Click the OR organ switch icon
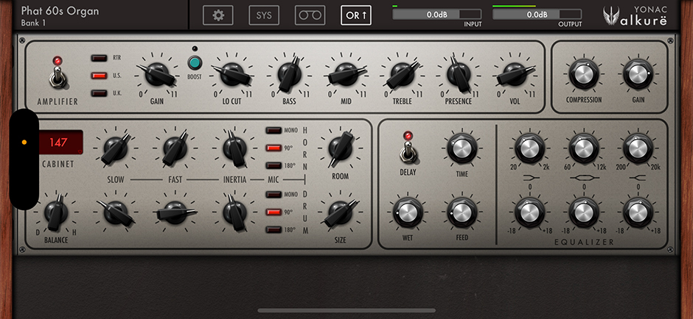Viewport: 693px width, 319px height. pos(356,15)
